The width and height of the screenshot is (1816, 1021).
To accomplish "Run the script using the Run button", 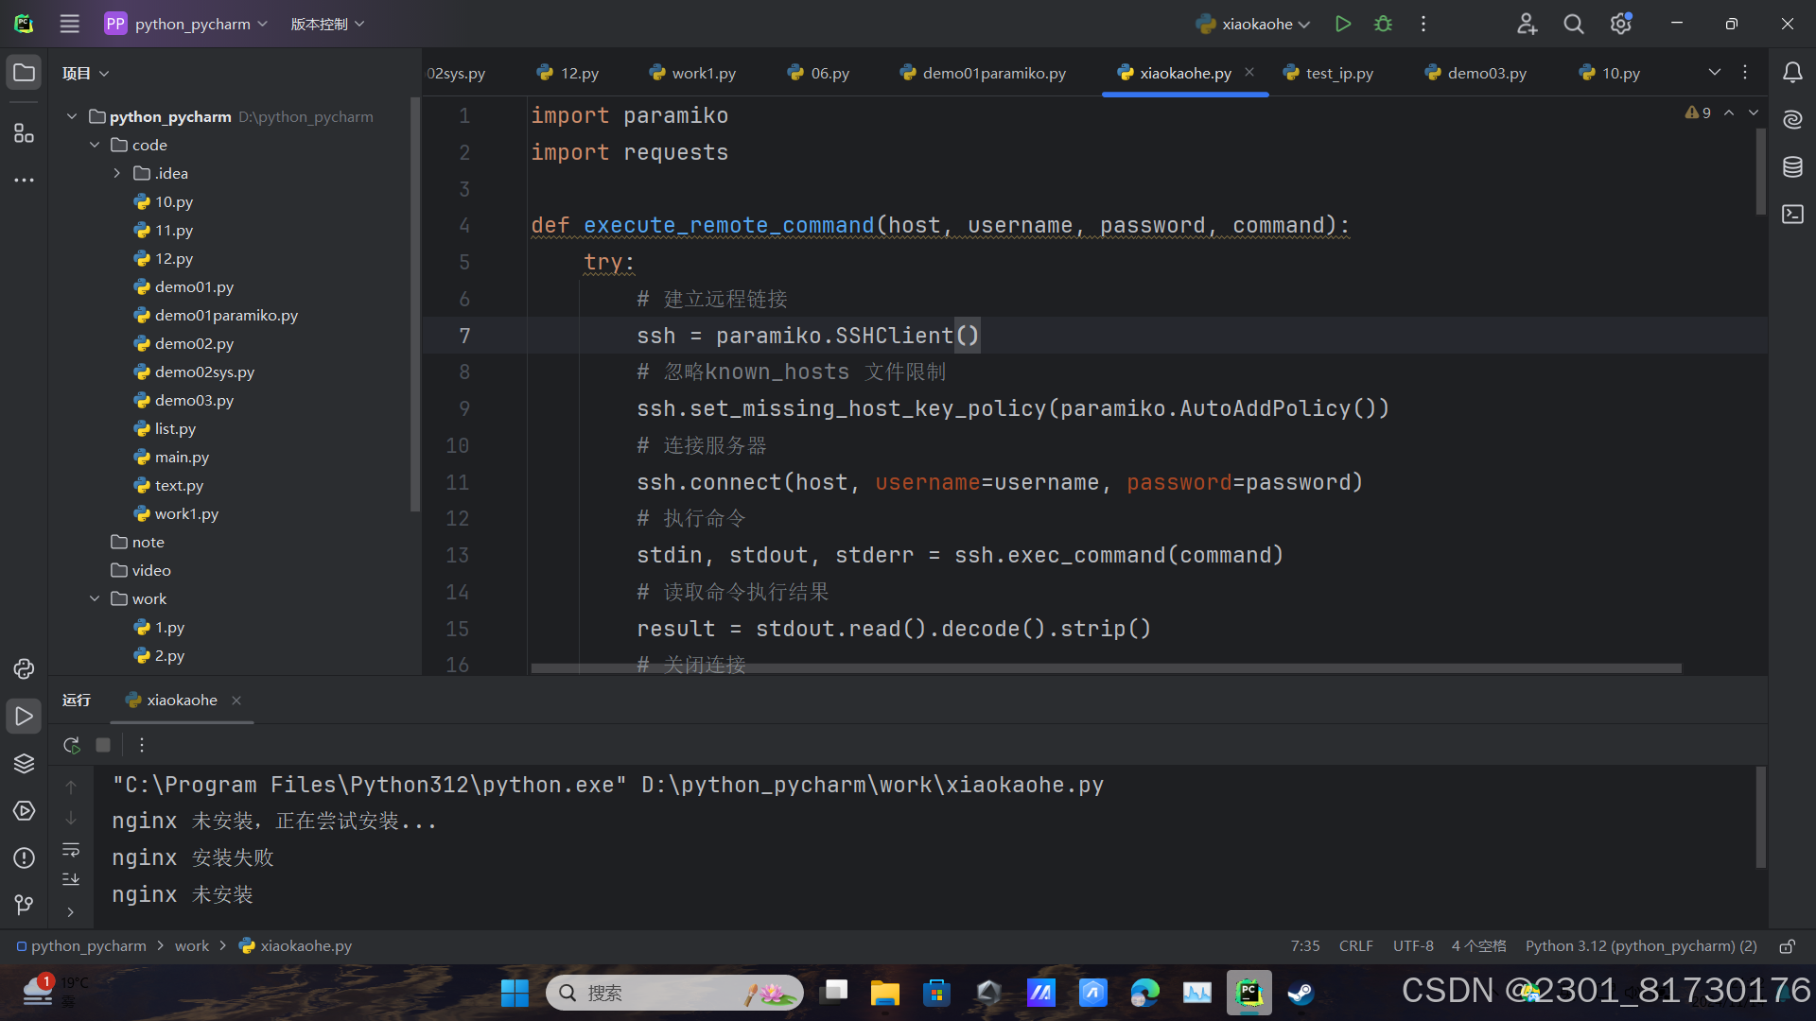I will pos(1342,24).
